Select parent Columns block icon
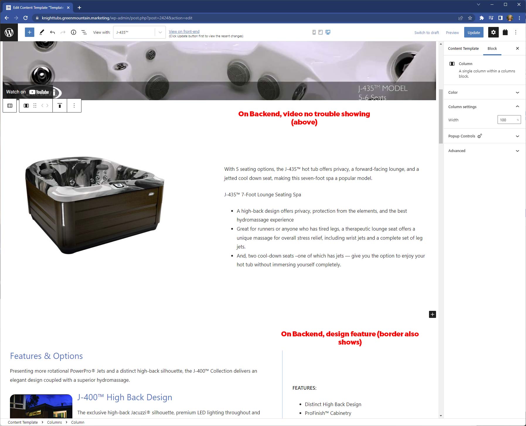The image size is (526, 426). click(10, 106)
